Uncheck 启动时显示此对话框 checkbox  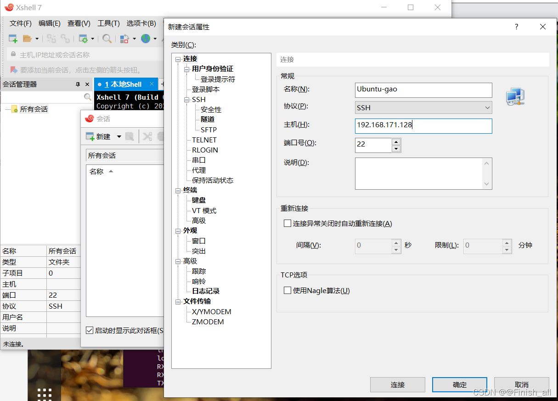click(90, 330)
